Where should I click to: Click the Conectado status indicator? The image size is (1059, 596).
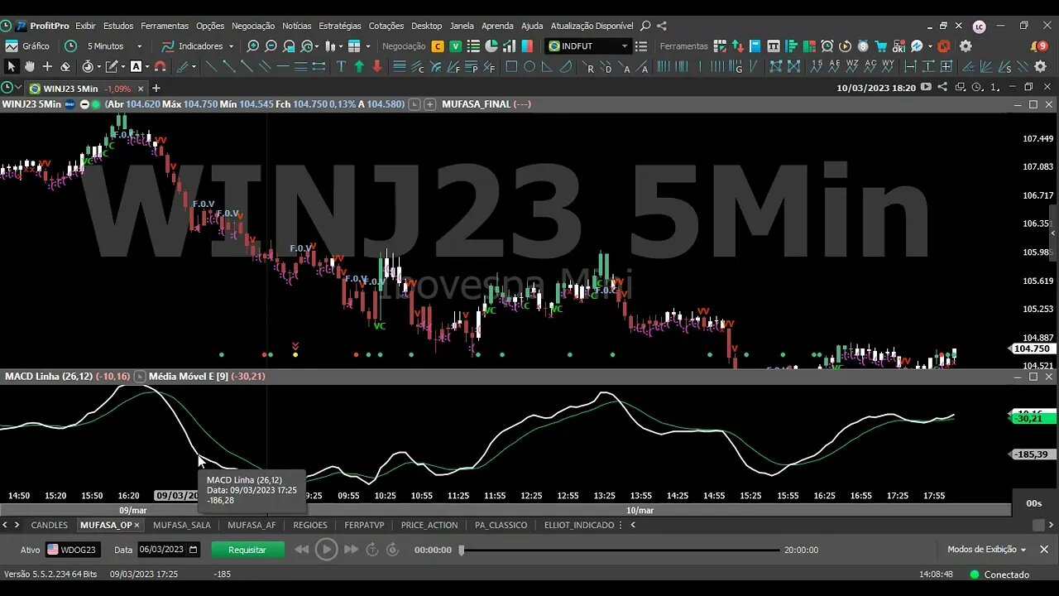pyautogui.click(x=1000, y=574)
